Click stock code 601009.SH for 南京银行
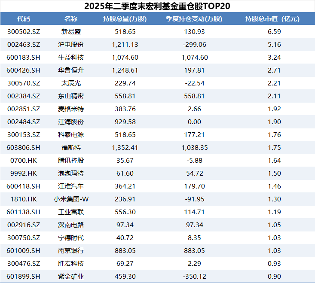315x283 pixels. [x=24, y=250]
